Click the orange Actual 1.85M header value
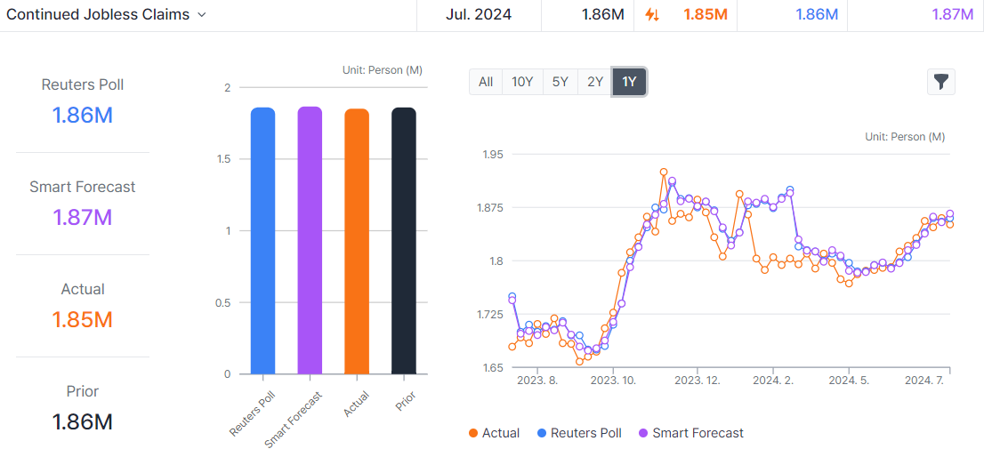Image resolution: width=984 pixels, height=457 pixels. click(706, 14)
